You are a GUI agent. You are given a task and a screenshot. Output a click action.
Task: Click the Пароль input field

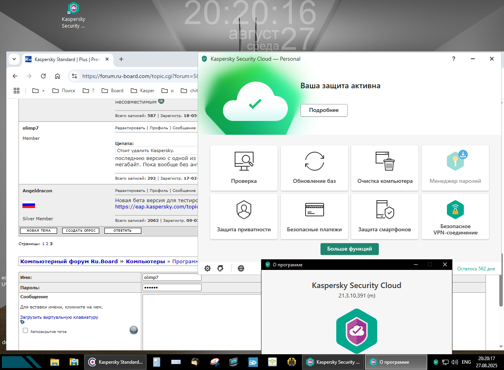[172, 288]
